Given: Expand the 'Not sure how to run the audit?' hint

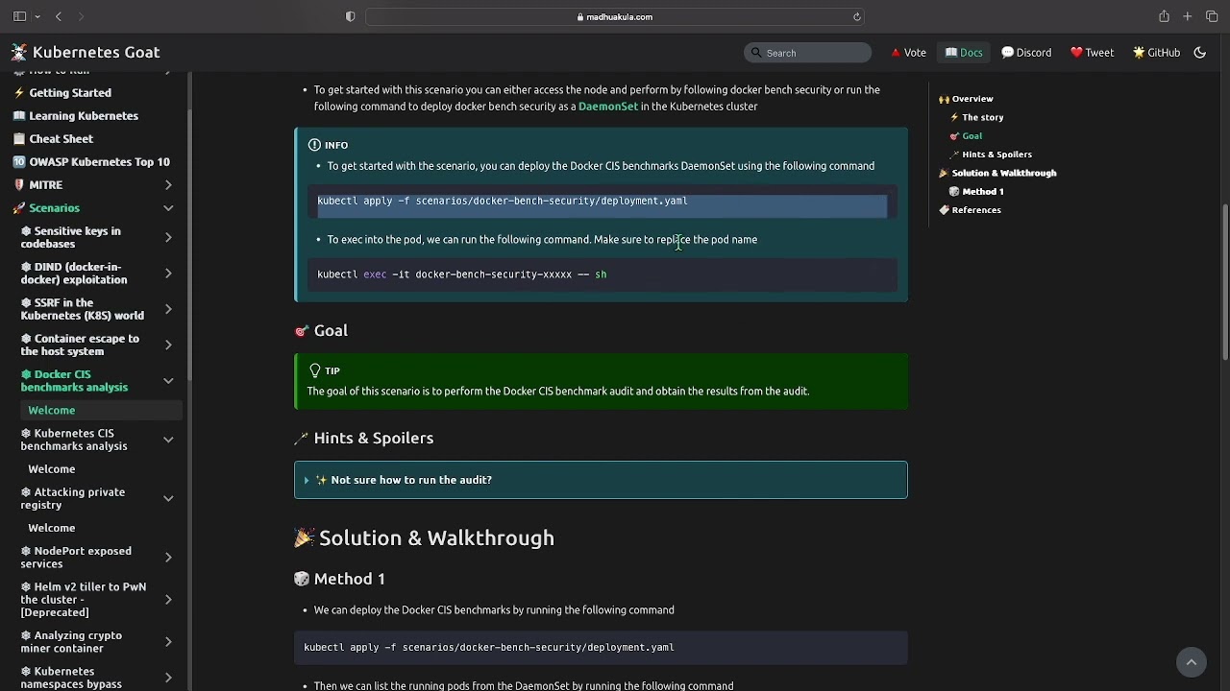Looking at the screenshot, I should tap(410, 480).
